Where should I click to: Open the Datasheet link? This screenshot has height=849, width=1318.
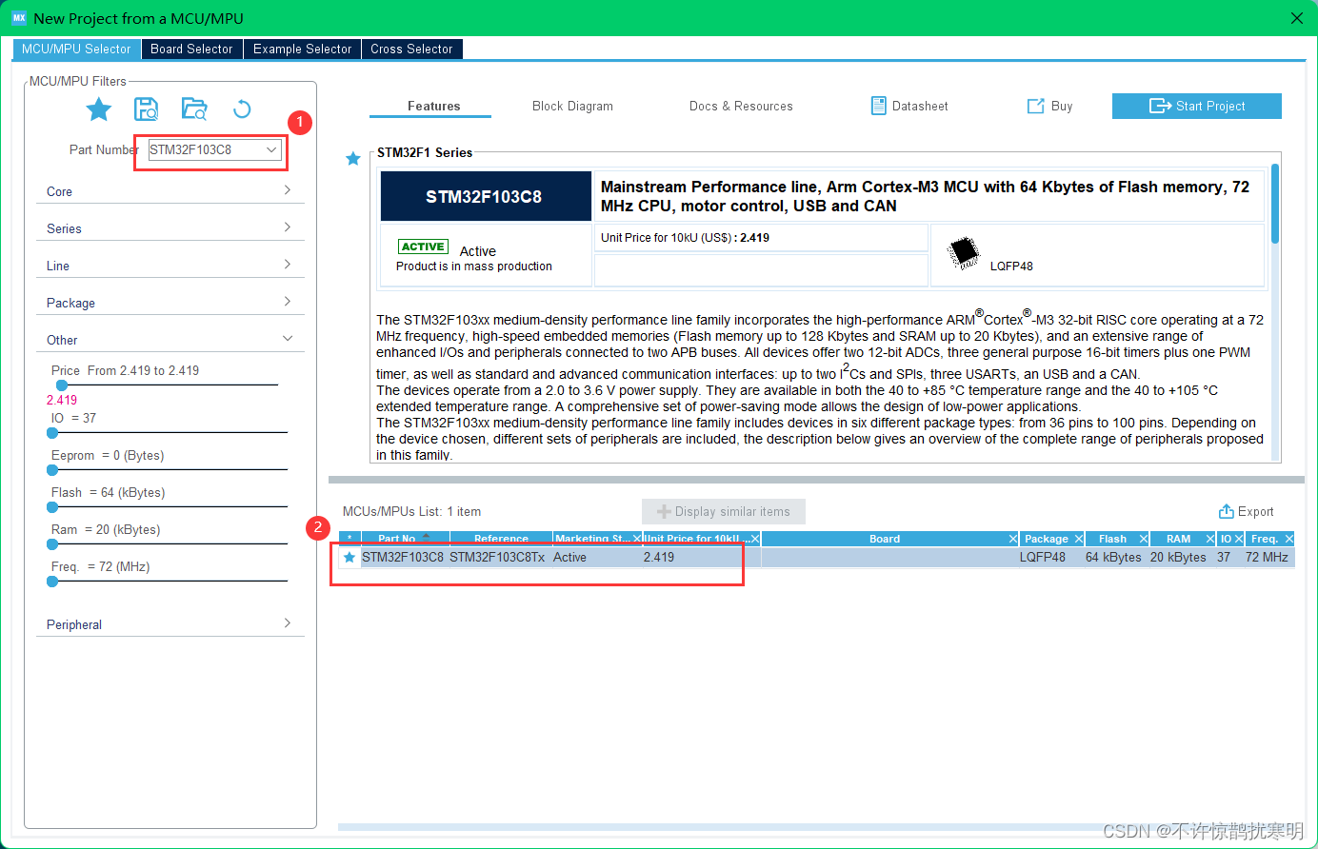[x=909, y=106]
